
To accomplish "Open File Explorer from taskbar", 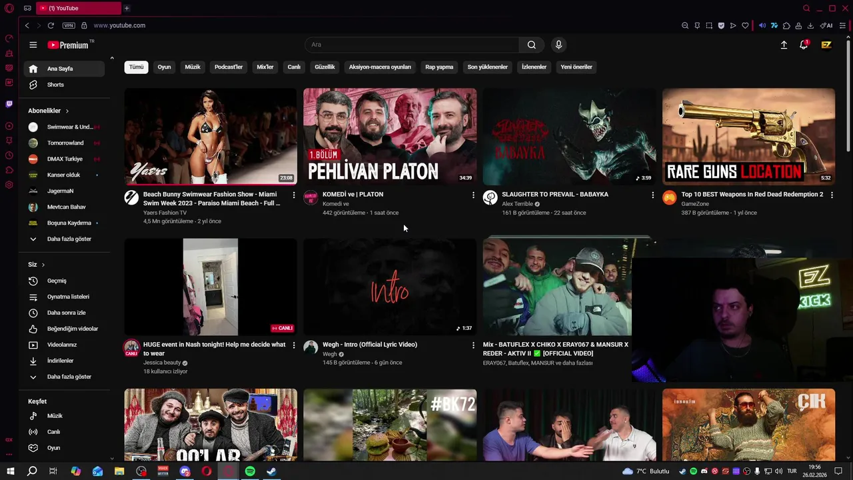I will point(119,471).
